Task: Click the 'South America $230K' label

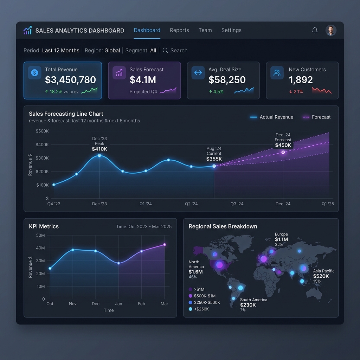Action: pyautogui.click(x=253, y=302)
